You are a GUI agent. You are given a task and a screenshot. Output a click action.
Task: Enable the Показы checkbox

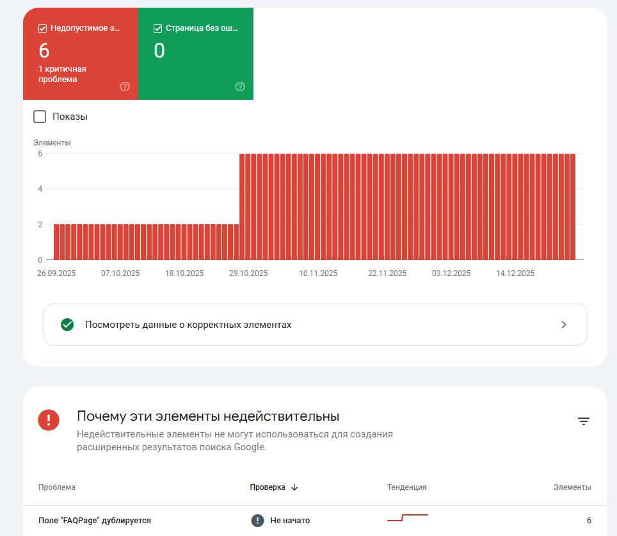click(40, 117)
